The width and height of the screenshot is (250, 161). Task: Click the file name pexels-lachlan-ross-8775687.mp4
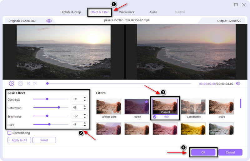(x=127, y=20)
